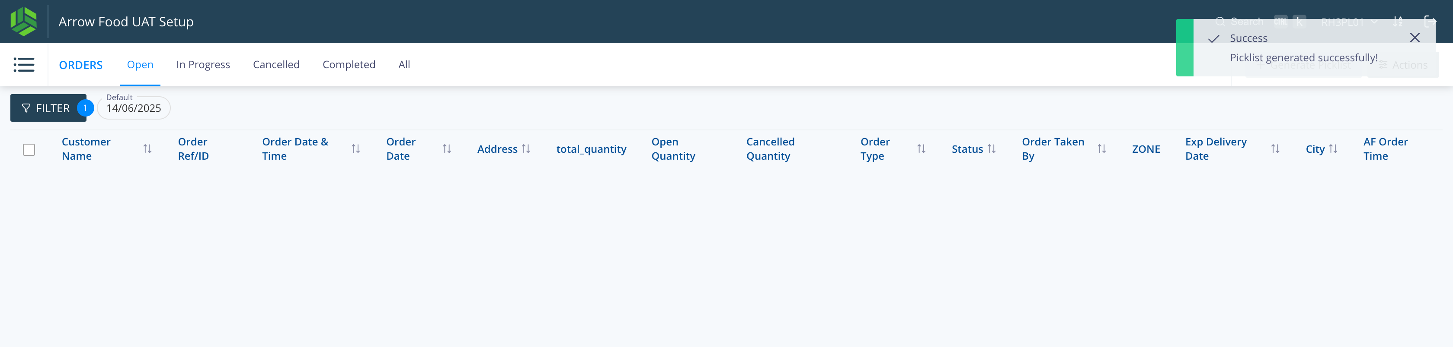Switch to the All orders tab
This screenshot has width=1453, height=347.
[404, 64]
